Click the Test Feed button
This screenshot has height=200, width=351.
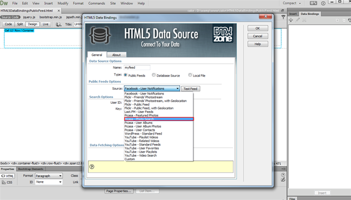click(x=190, y=89)
